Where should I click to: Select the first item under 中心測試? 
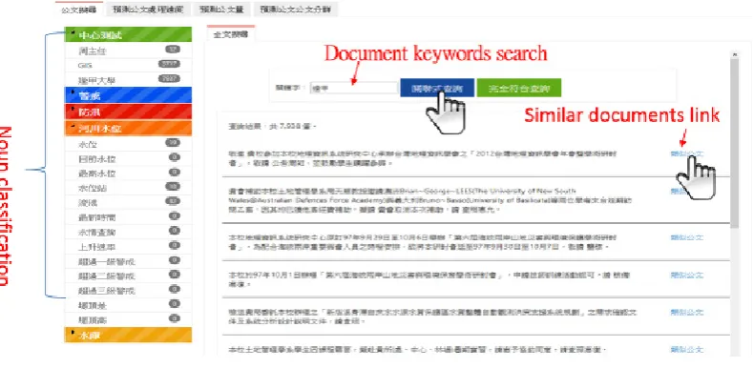point(128,50)
